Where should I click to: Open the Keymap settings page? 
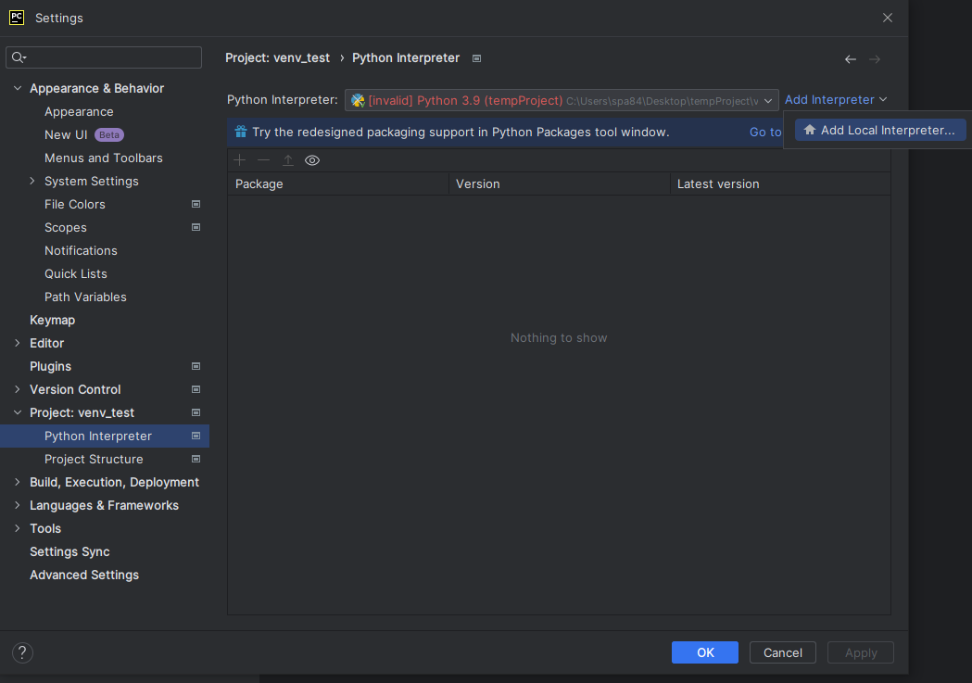point(52,320)
